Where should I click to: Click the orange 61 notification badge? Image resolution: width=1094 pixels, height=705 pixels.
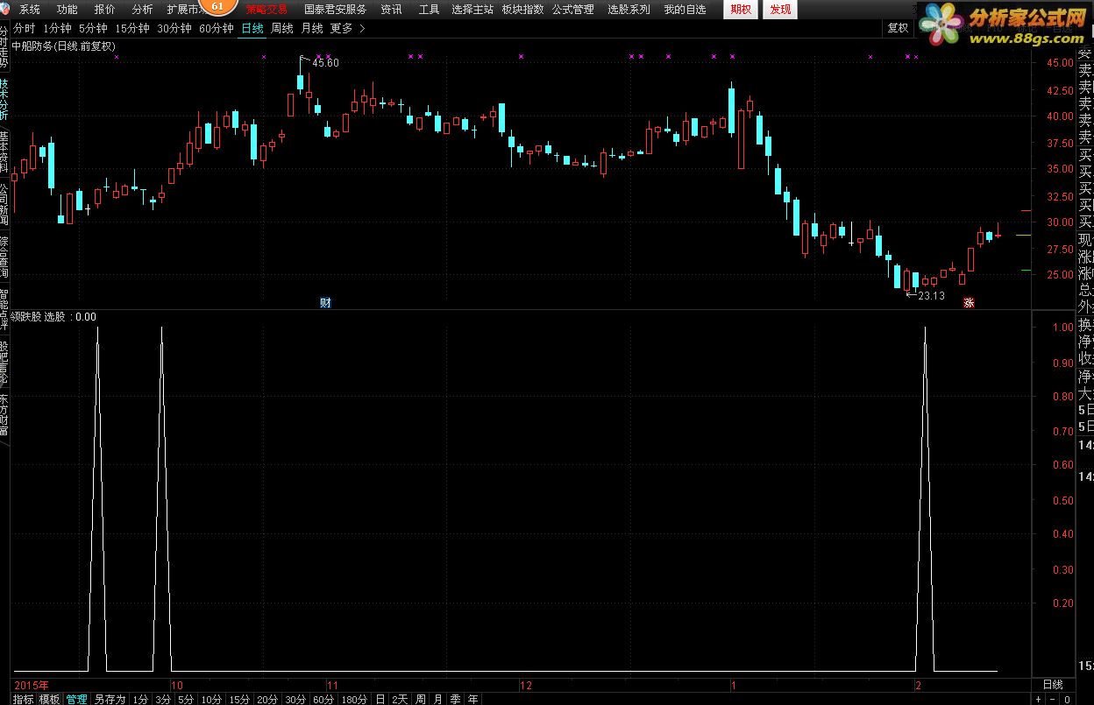pyautogui.click(x=218, y=6)
